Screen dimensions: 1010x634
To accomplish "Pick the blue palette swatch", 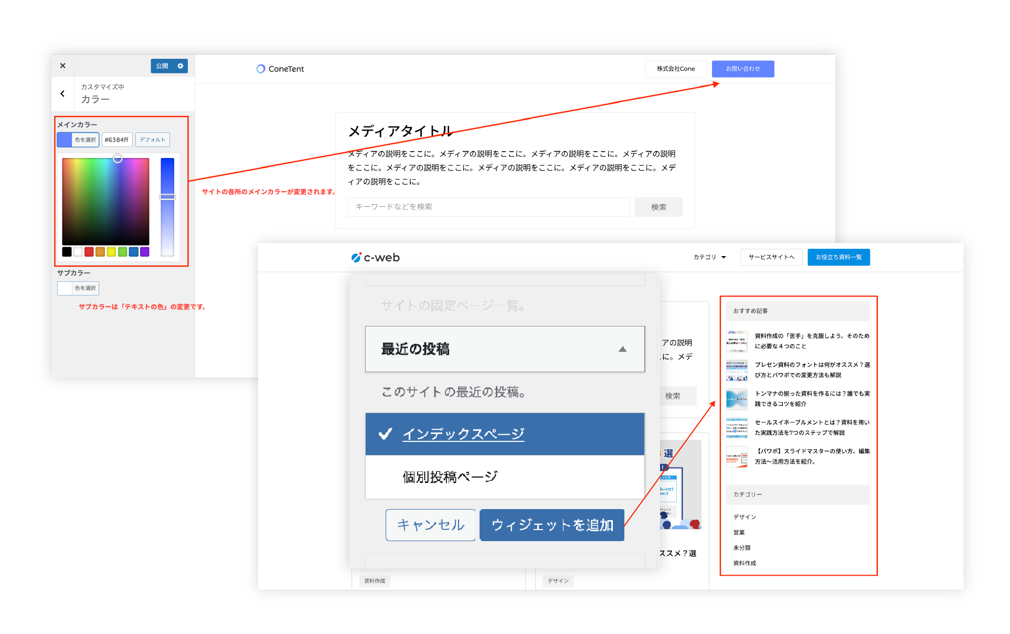I will coord(134,252).
